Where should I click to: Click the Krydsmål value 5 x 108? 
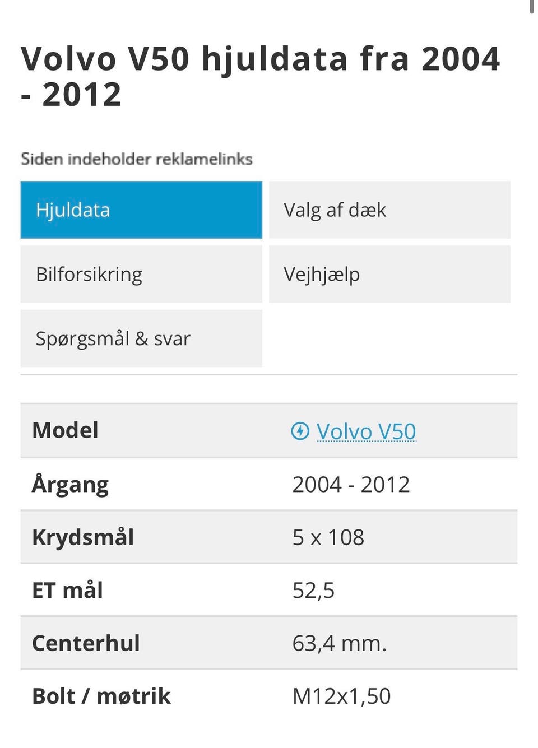[x=328, y=537]
